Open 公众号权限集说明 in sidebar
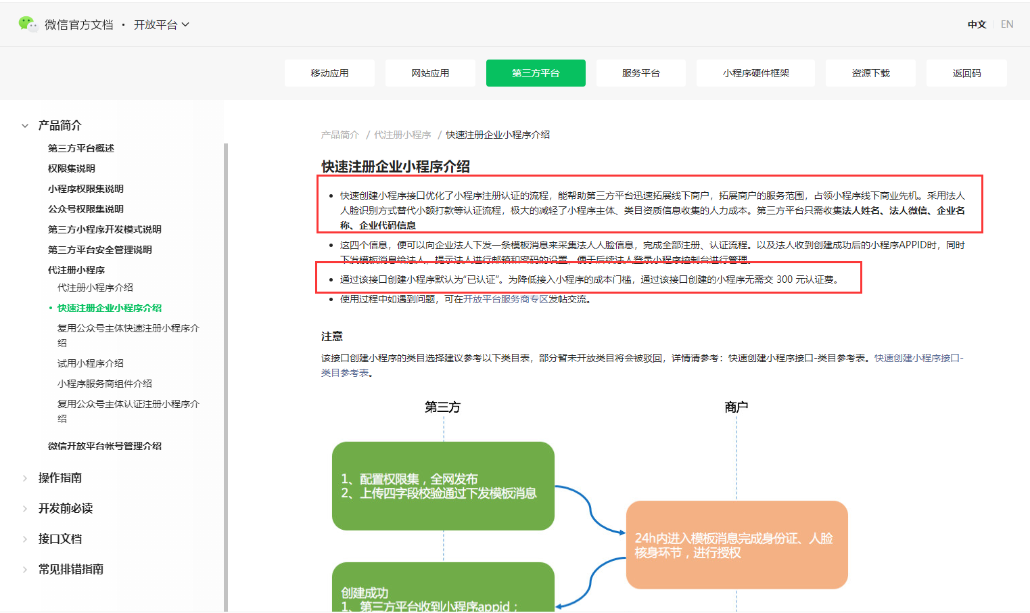The width and height of the screenshot is (1030, 613). coord(86,209)
